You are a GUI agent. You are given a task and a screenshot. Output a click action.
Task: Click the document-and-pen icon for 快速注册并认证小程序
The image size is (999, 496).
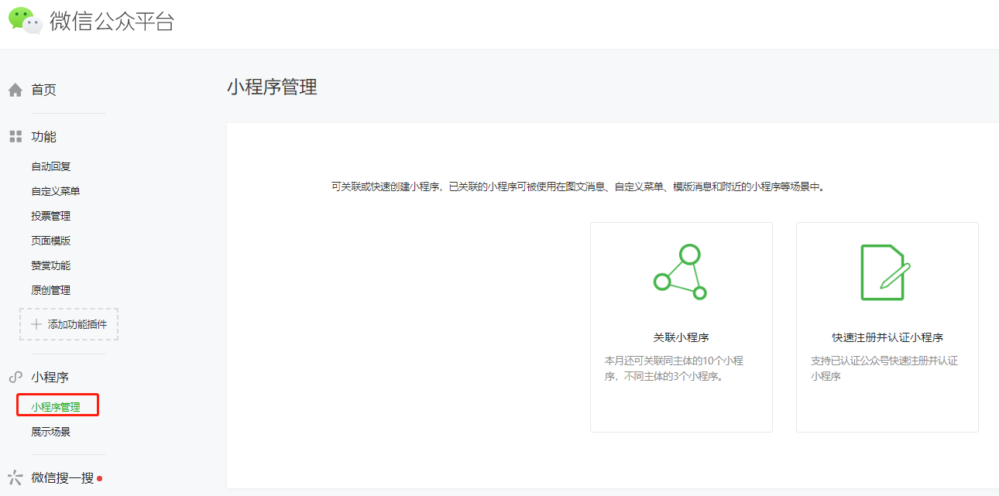coord(887,272)
